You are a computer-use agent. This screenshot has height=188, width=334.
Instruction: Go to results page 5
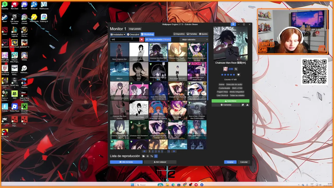click(162, 151)
